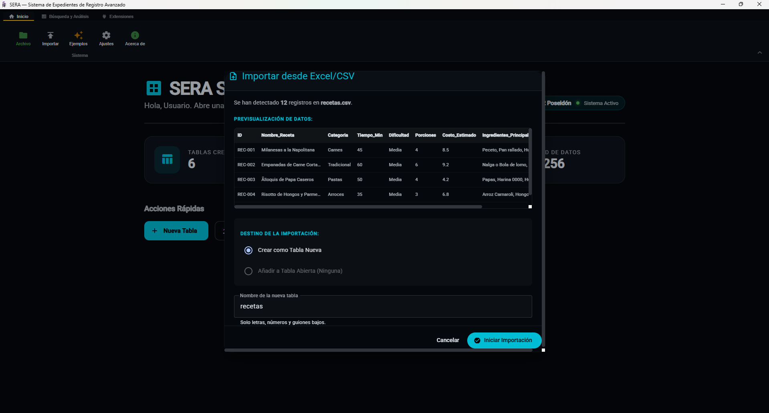Click the import dialog file icon
The width and height of the screenshot is (769, 413).
[x=233, y=76]
